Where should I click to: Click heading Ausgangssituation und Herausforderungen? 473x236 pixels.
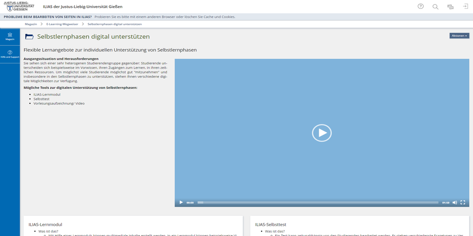coord(61,59)
